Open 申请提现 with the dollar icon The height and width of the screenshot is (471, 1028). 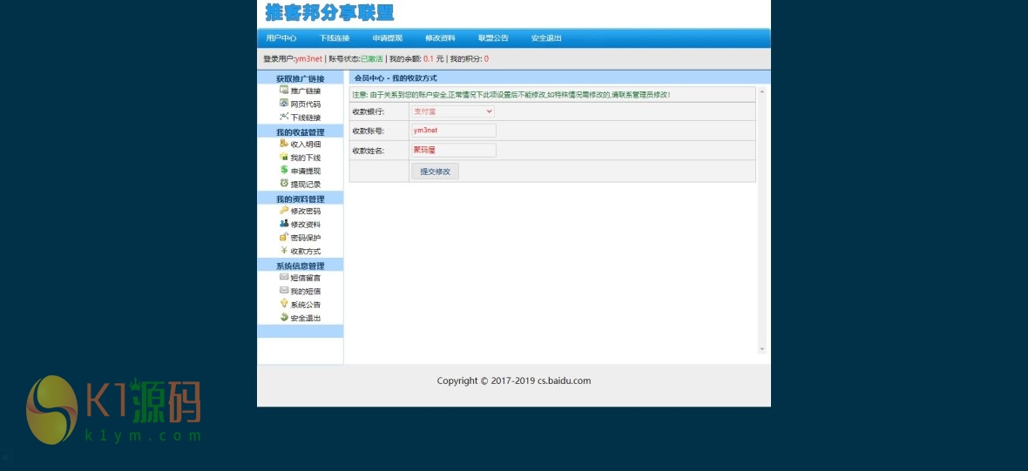click(x=305, y=172)
